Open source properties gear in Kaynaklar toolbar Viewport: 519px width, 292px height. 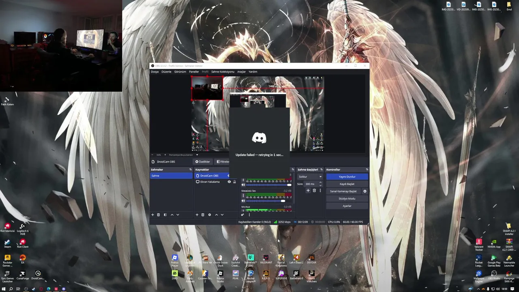[210, 215]
